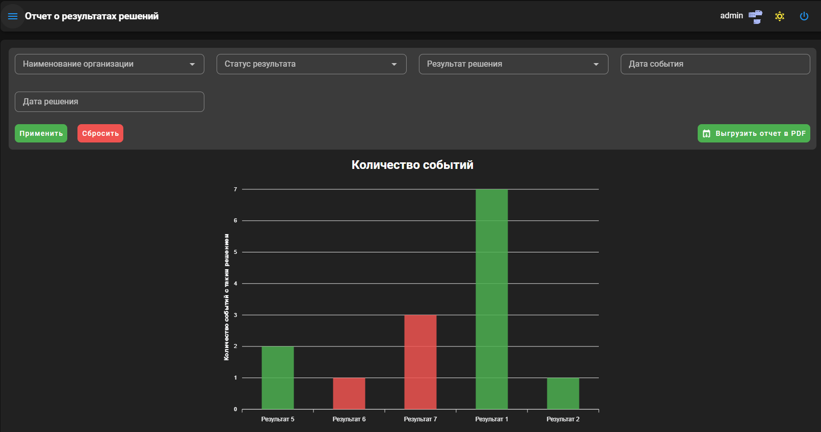The width and height of the screenshot is (821, 432).
Task: Click the admin user avatar icon
Action: pos(755,17)
